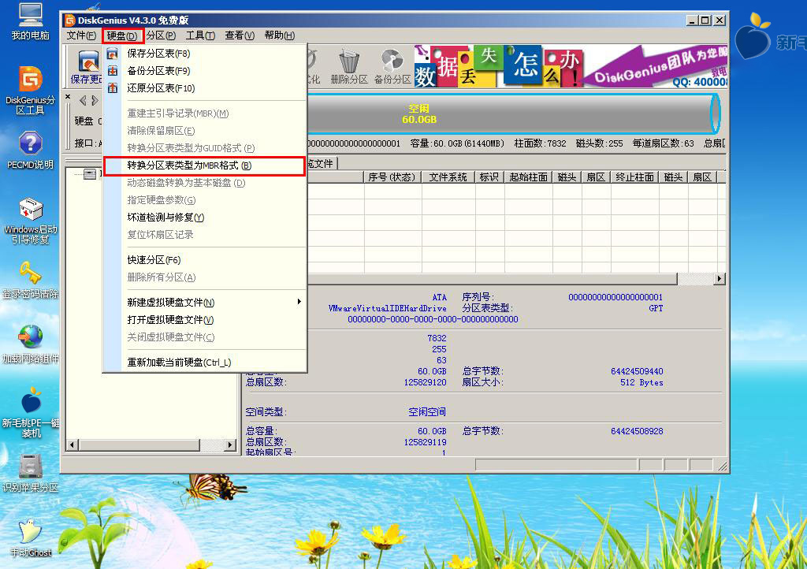
Task: Maximize the DiskGenius window
Action: [705, 20]
